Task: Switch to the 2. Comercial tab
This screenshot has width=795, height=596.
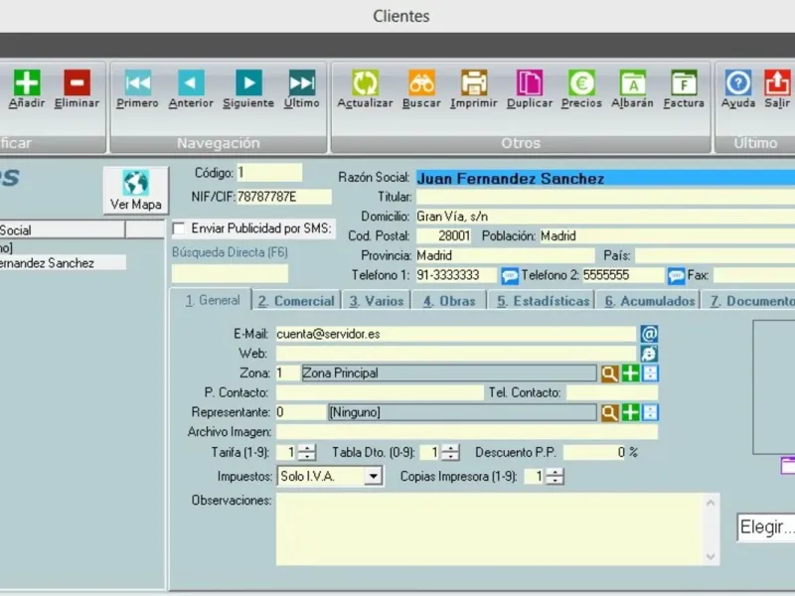Action: pyautogui.click(x=296, y=301)
